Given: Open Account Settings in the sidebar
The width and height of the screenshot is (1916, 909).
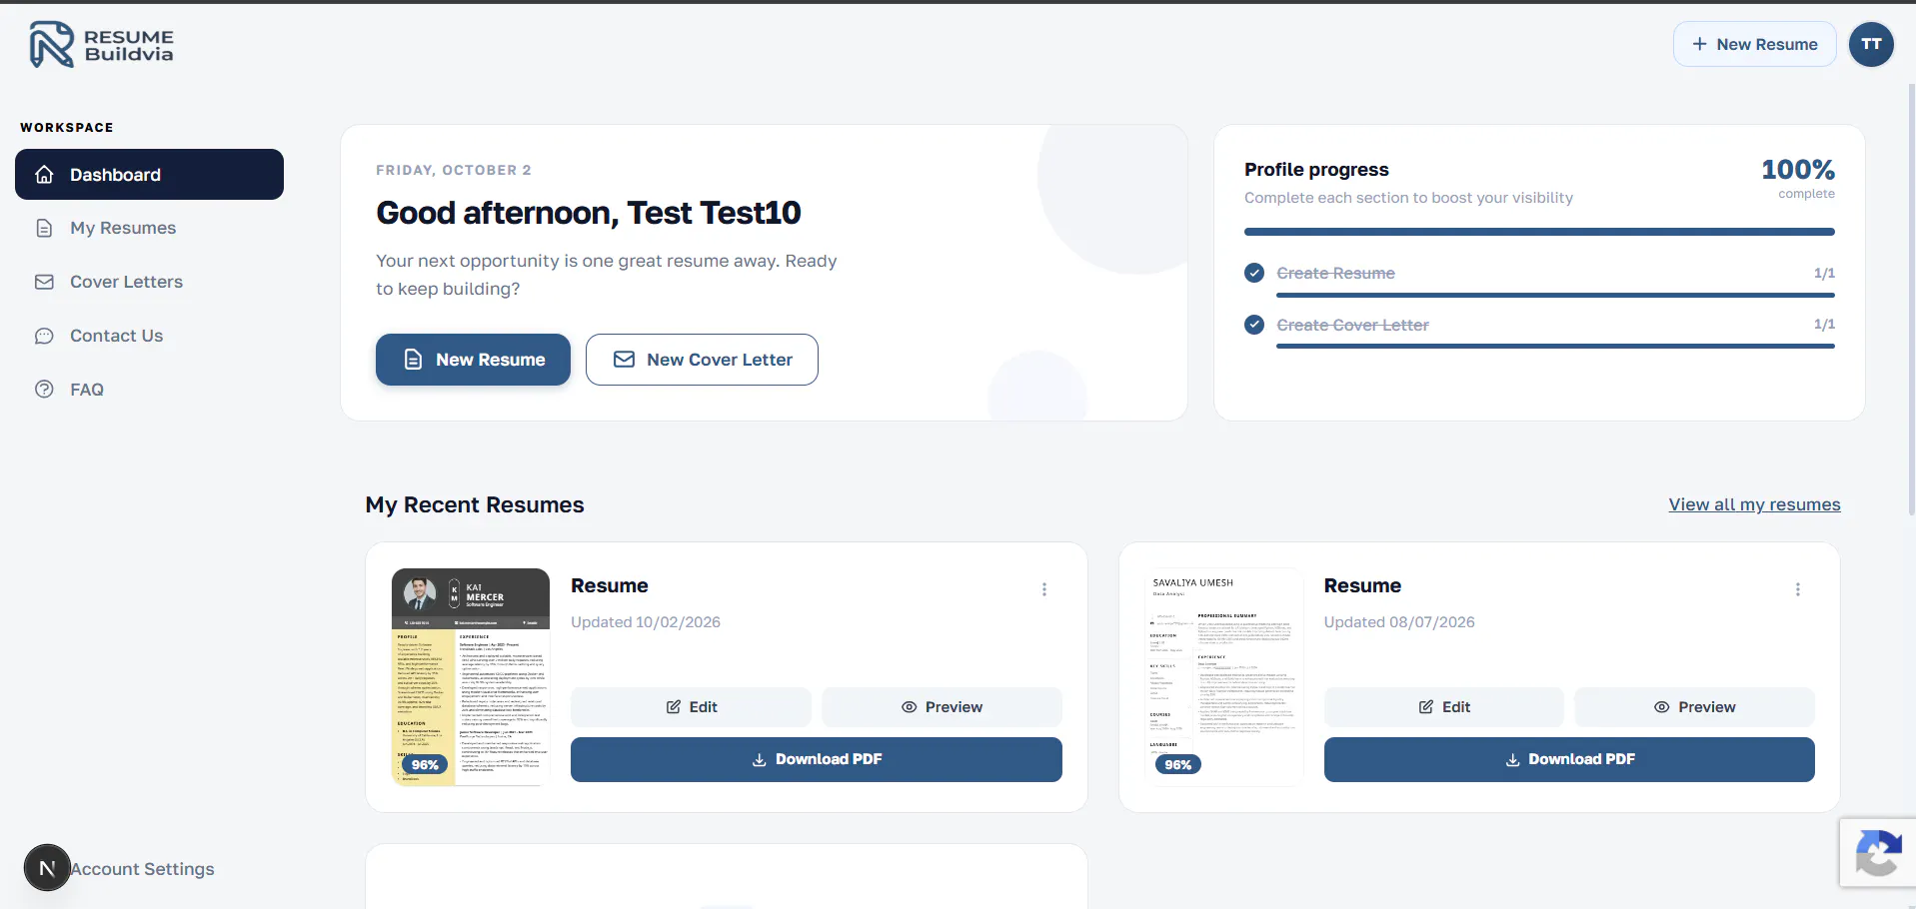Looking at the screenshot, I should click(x=142, y=869).
